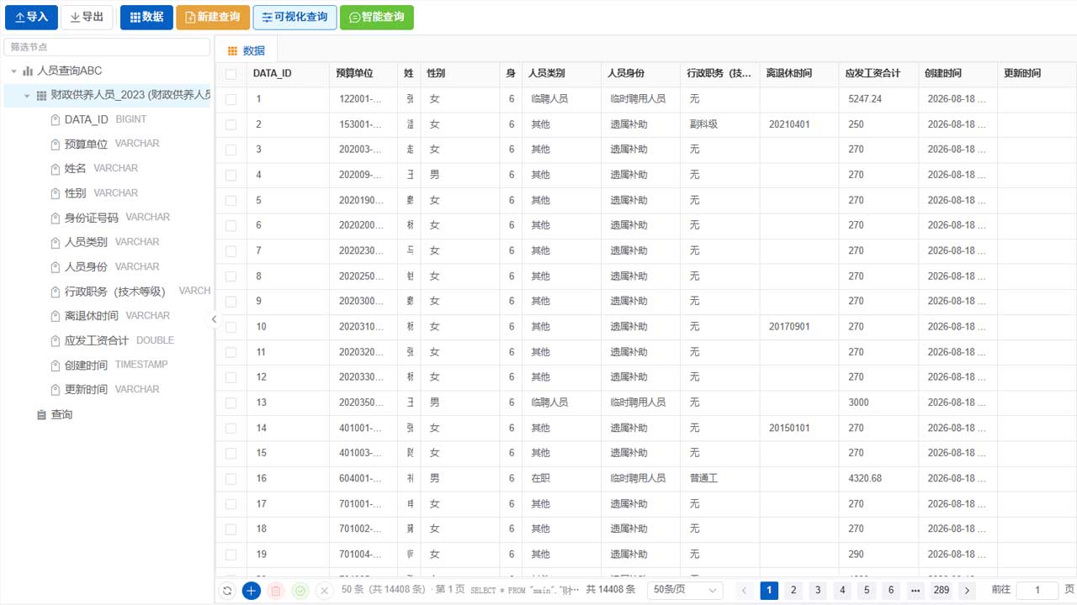This screenshot has width=1077, height=605.
Task: Go to page 2
Action: (793, 591)
